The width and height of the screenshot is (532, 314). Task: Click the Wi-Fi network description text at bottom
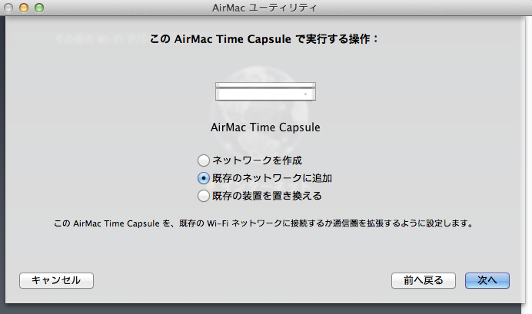tap(265, 225)
